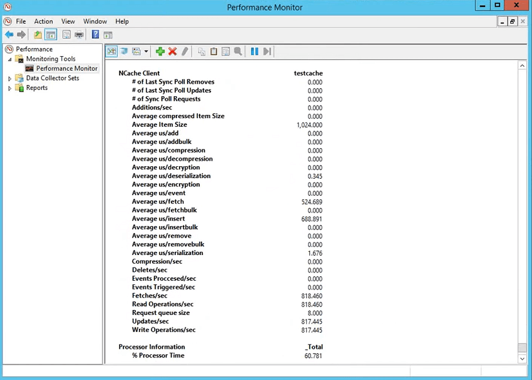
Task: Select Reports tree node
Action: pos(37,87)
